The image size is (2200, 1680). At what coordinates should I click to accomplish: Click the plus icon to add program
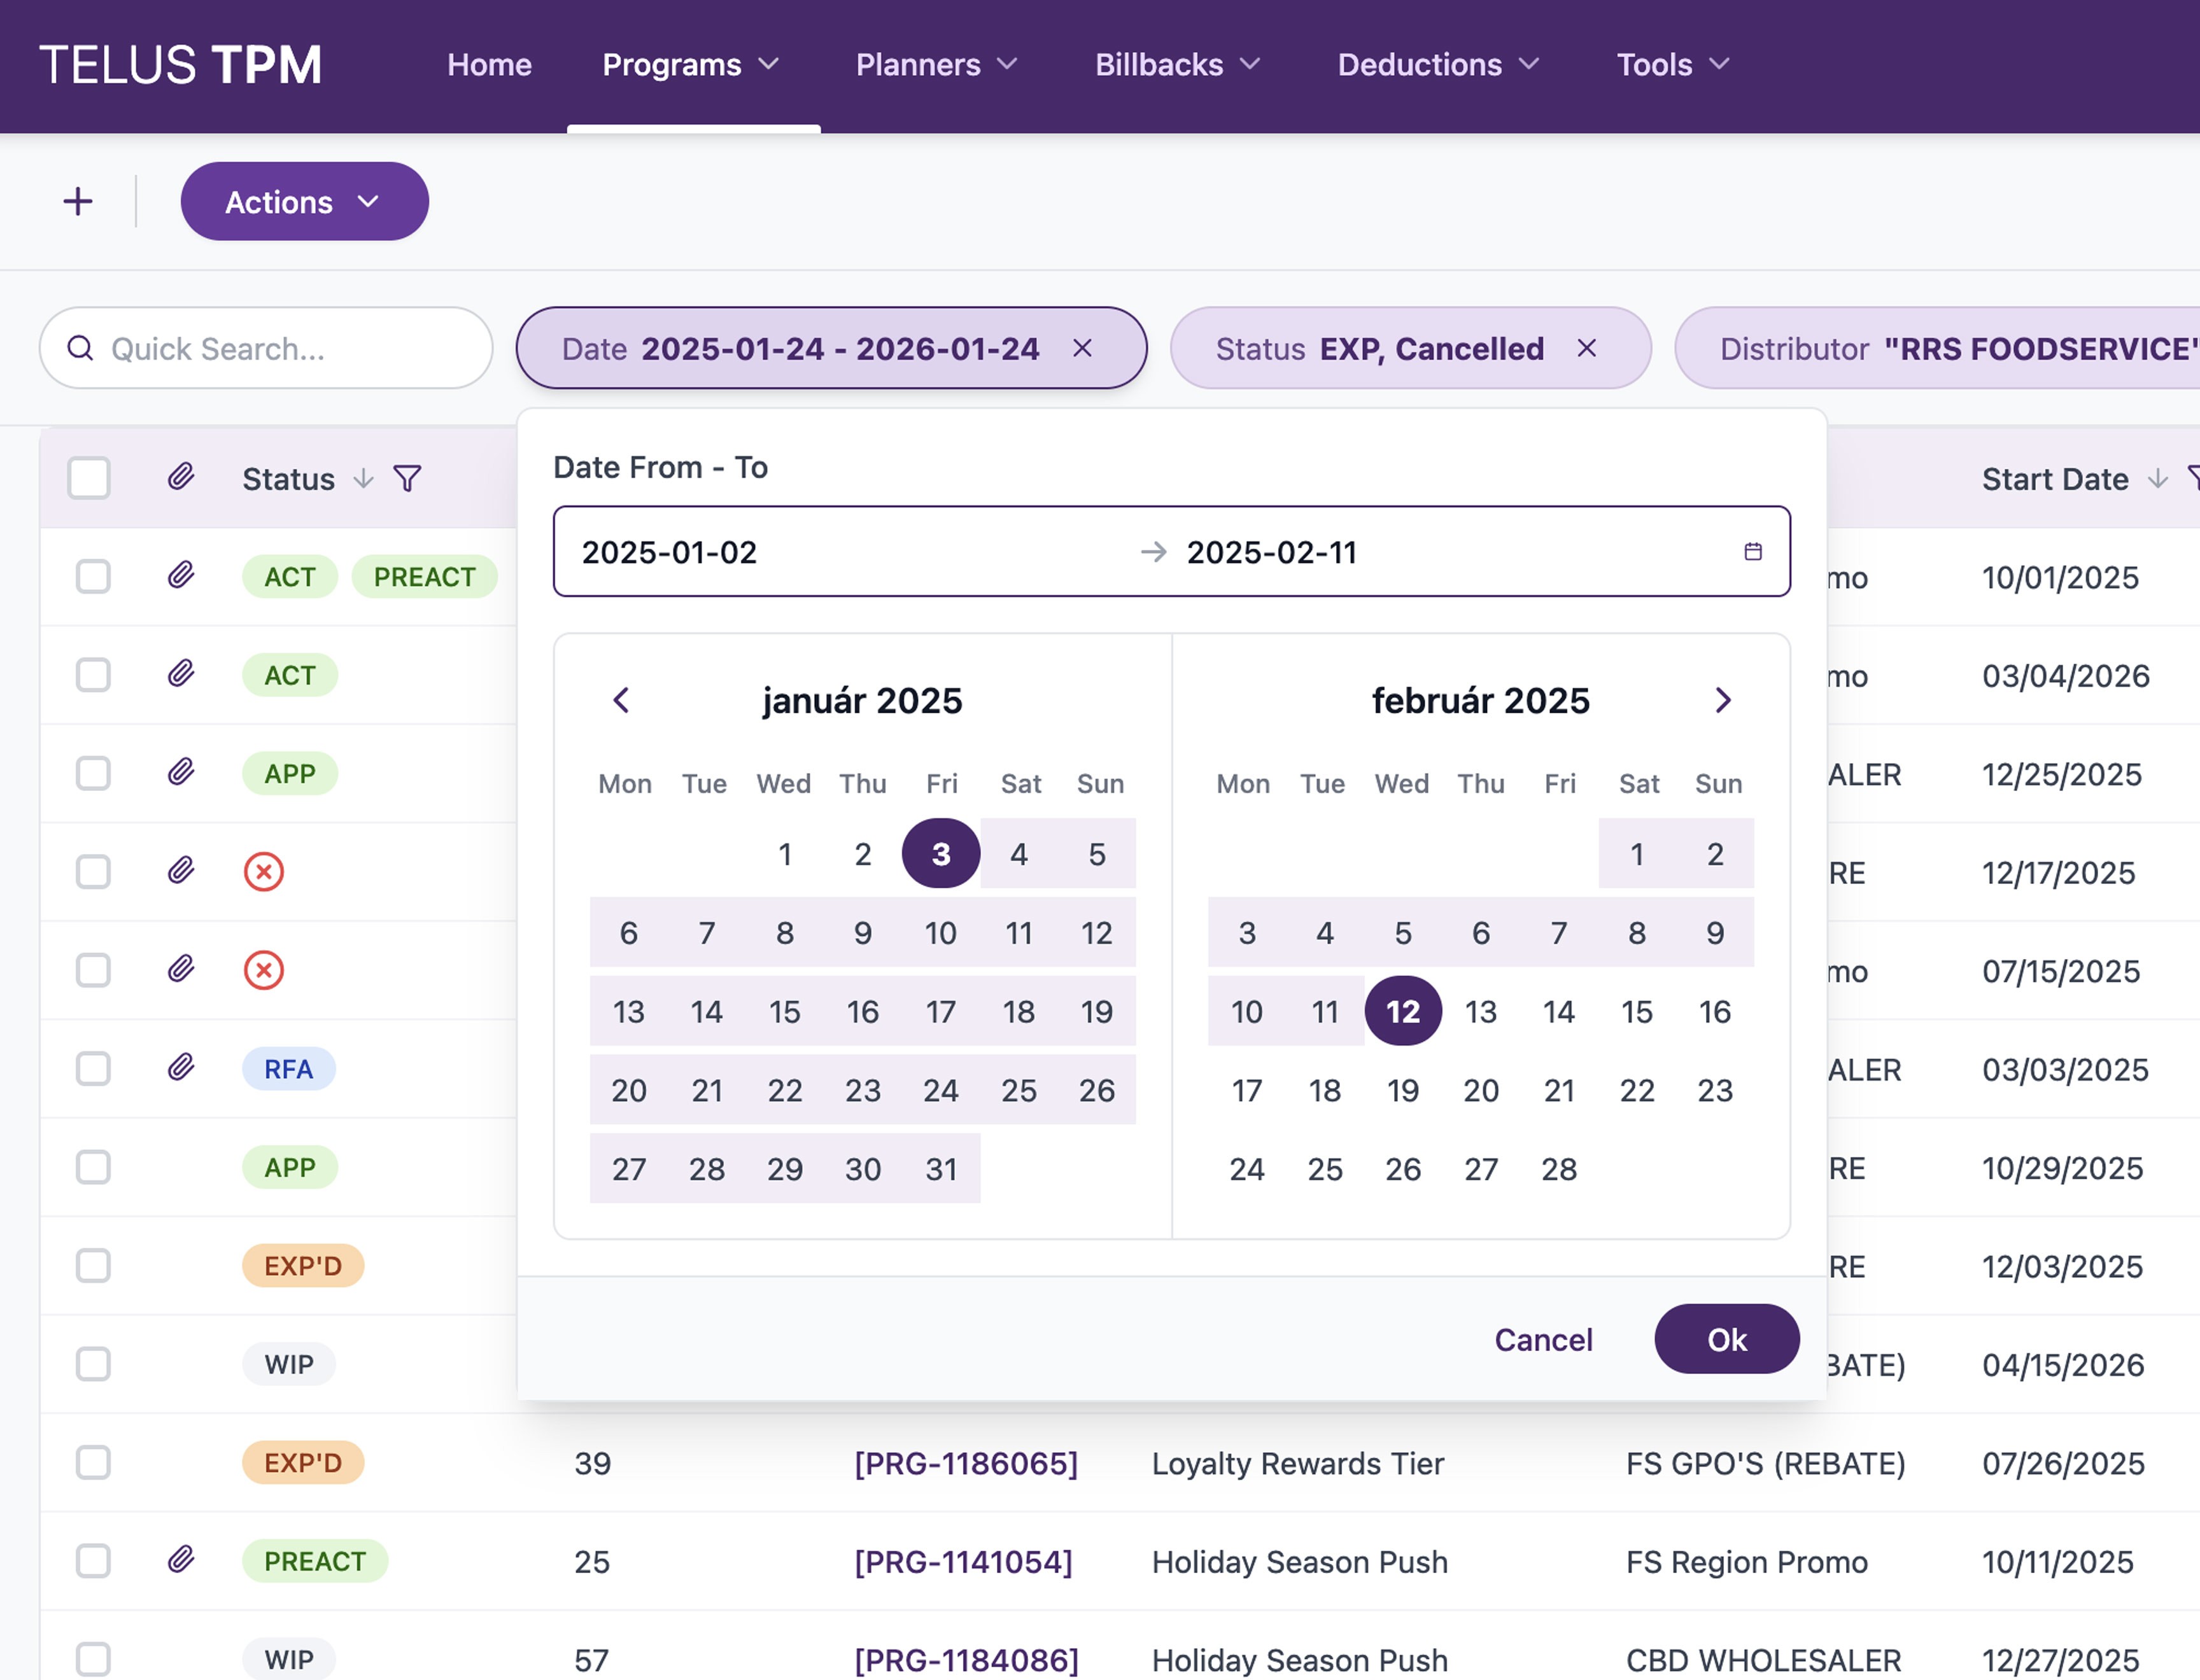click(78, 202)
